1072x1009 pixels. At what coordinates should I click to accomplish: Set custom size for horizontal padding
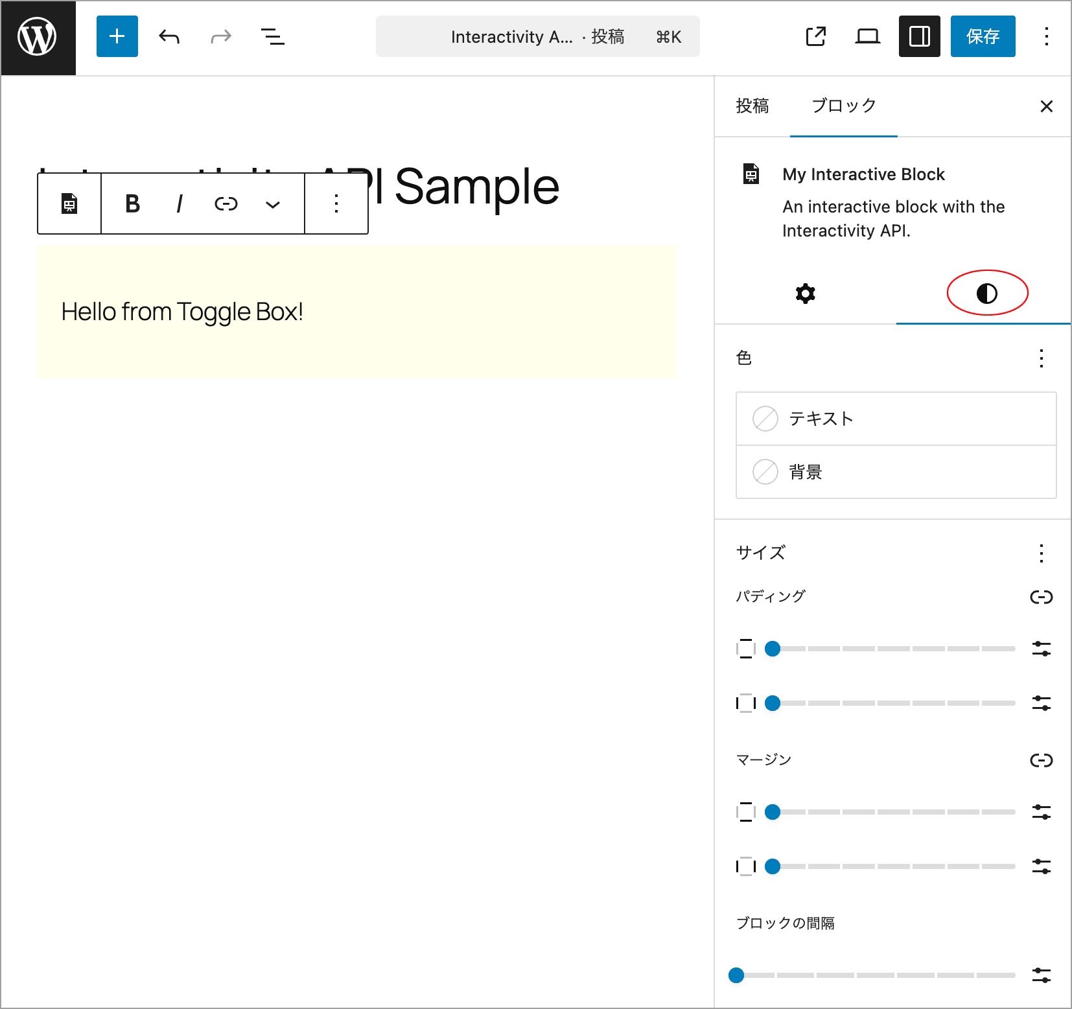click(x=1042, y=703)
